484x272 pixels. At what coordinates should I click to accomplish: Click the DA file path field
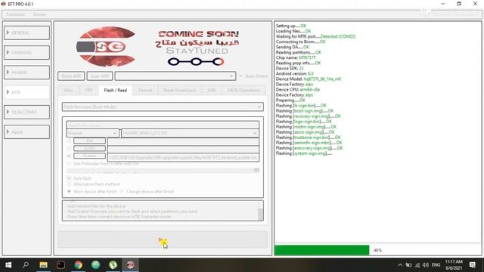[x=183, y=141]
